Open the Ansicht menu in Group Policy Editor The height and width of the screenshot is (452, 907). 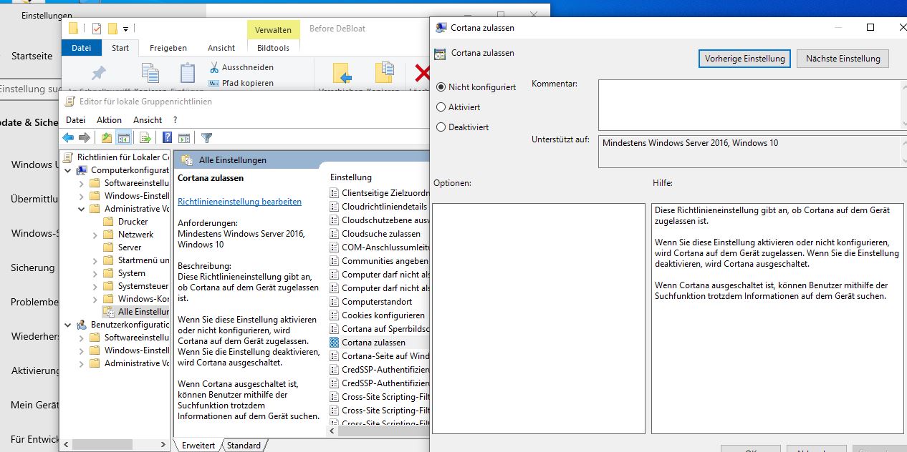pyautogui.click(x=148, y=120)
